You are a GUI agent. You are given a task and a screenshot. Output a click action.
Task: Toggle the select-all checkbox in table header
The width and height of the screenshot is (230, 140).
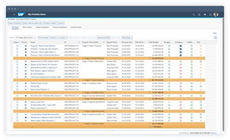pos(12,42)
